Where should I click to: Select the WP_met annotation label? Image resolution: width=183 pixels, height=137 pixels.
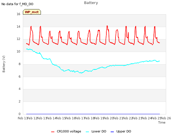[32, 12]
